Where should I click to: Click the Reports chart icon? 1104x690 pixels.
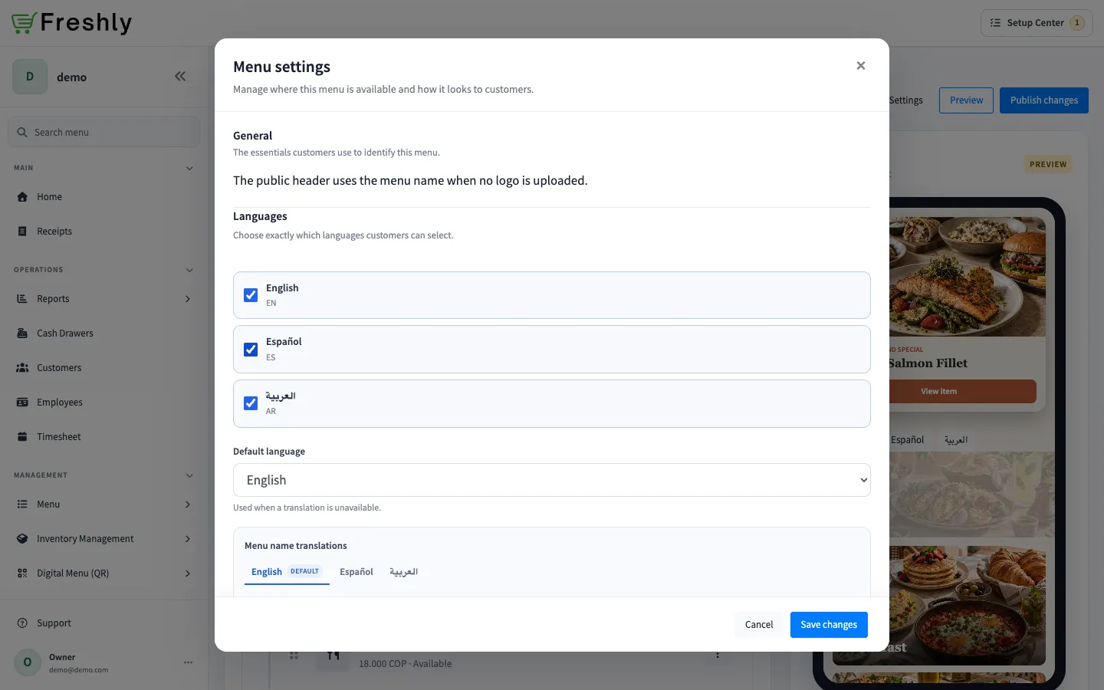tap(22, 299)
